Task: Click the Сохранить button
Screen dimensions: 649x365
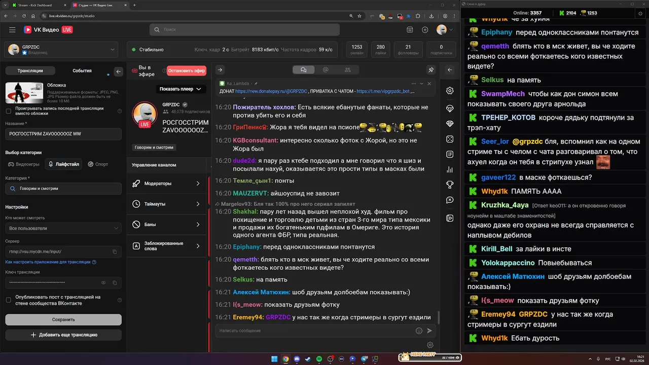Action: coord(63,320)
